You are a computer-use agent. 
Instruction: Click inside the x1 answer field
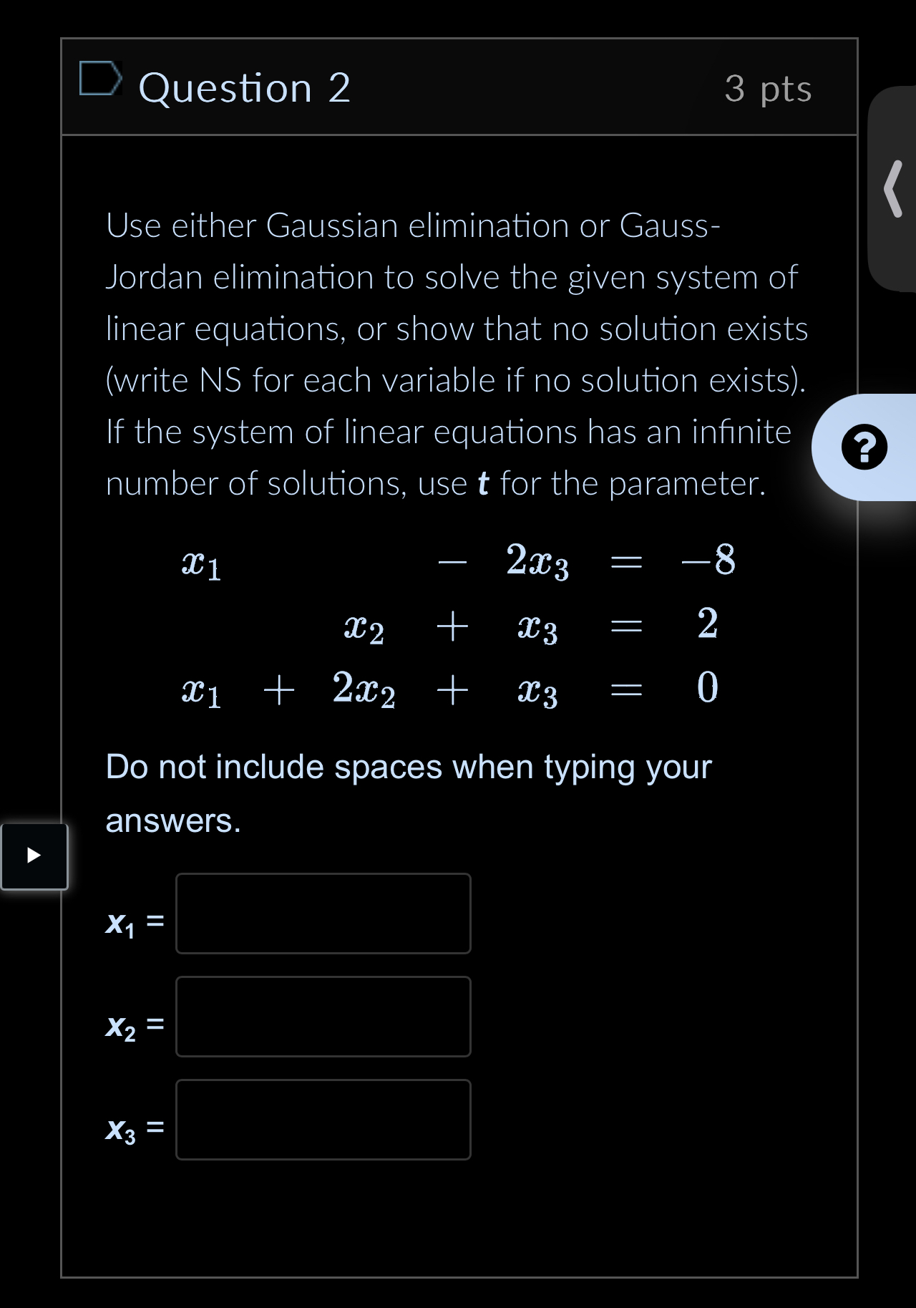pyautogui.click(x=323, y=914)
